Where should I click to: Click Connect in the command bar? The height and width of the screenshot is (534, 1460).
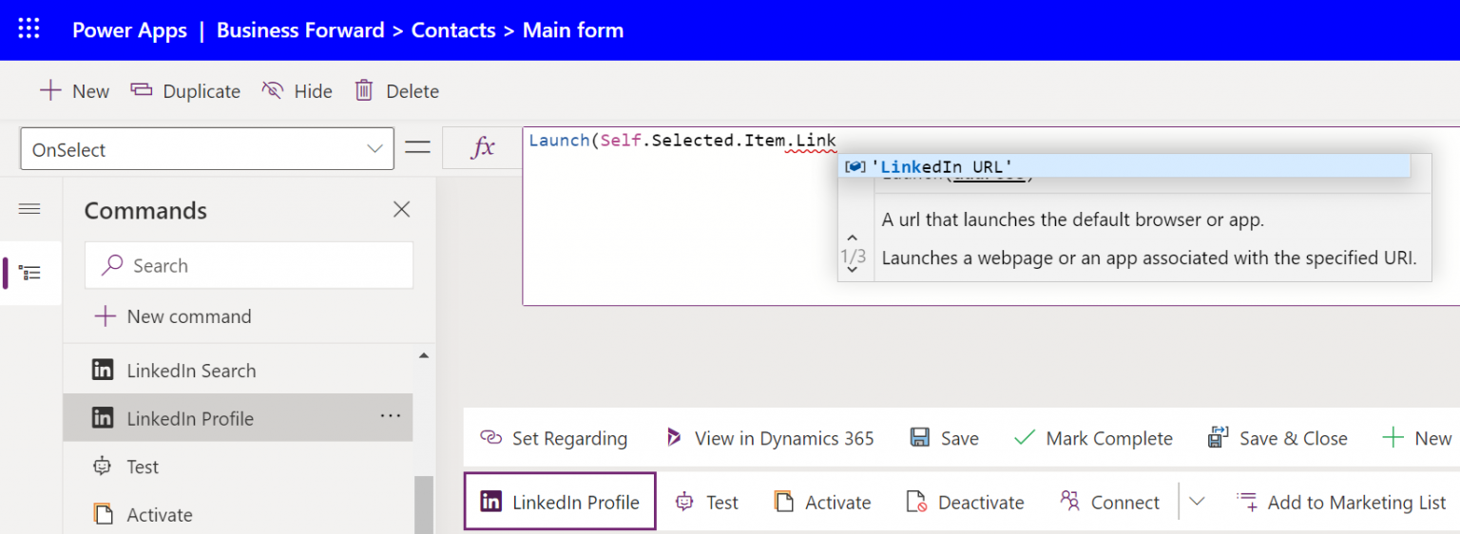tap(1110, 502)
